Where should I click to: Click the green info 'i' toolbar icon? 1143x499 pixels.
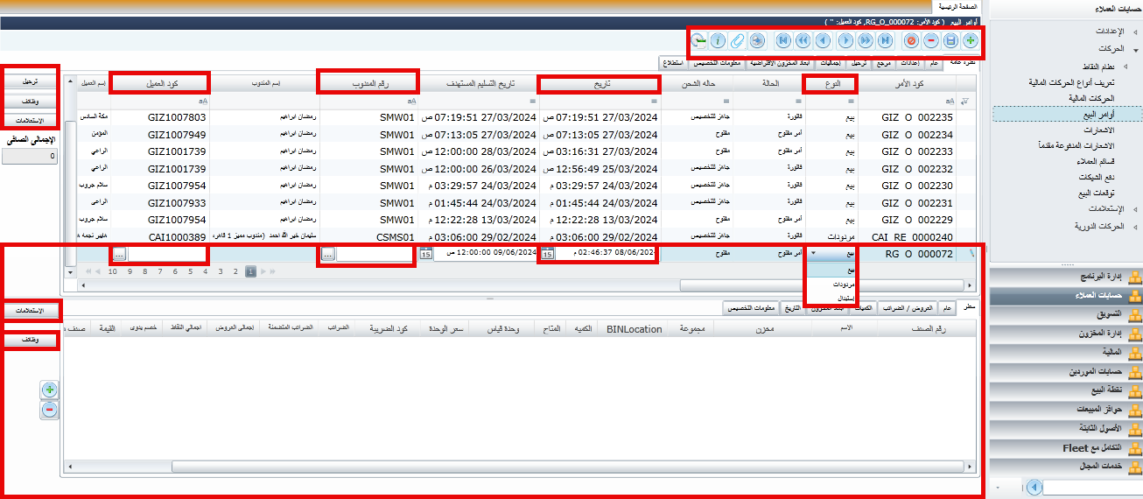[718, 40]
